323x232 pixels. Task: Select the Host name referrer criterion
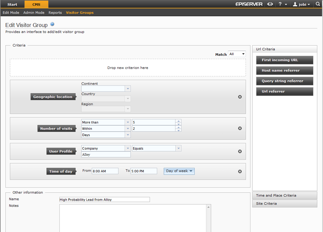285,71
